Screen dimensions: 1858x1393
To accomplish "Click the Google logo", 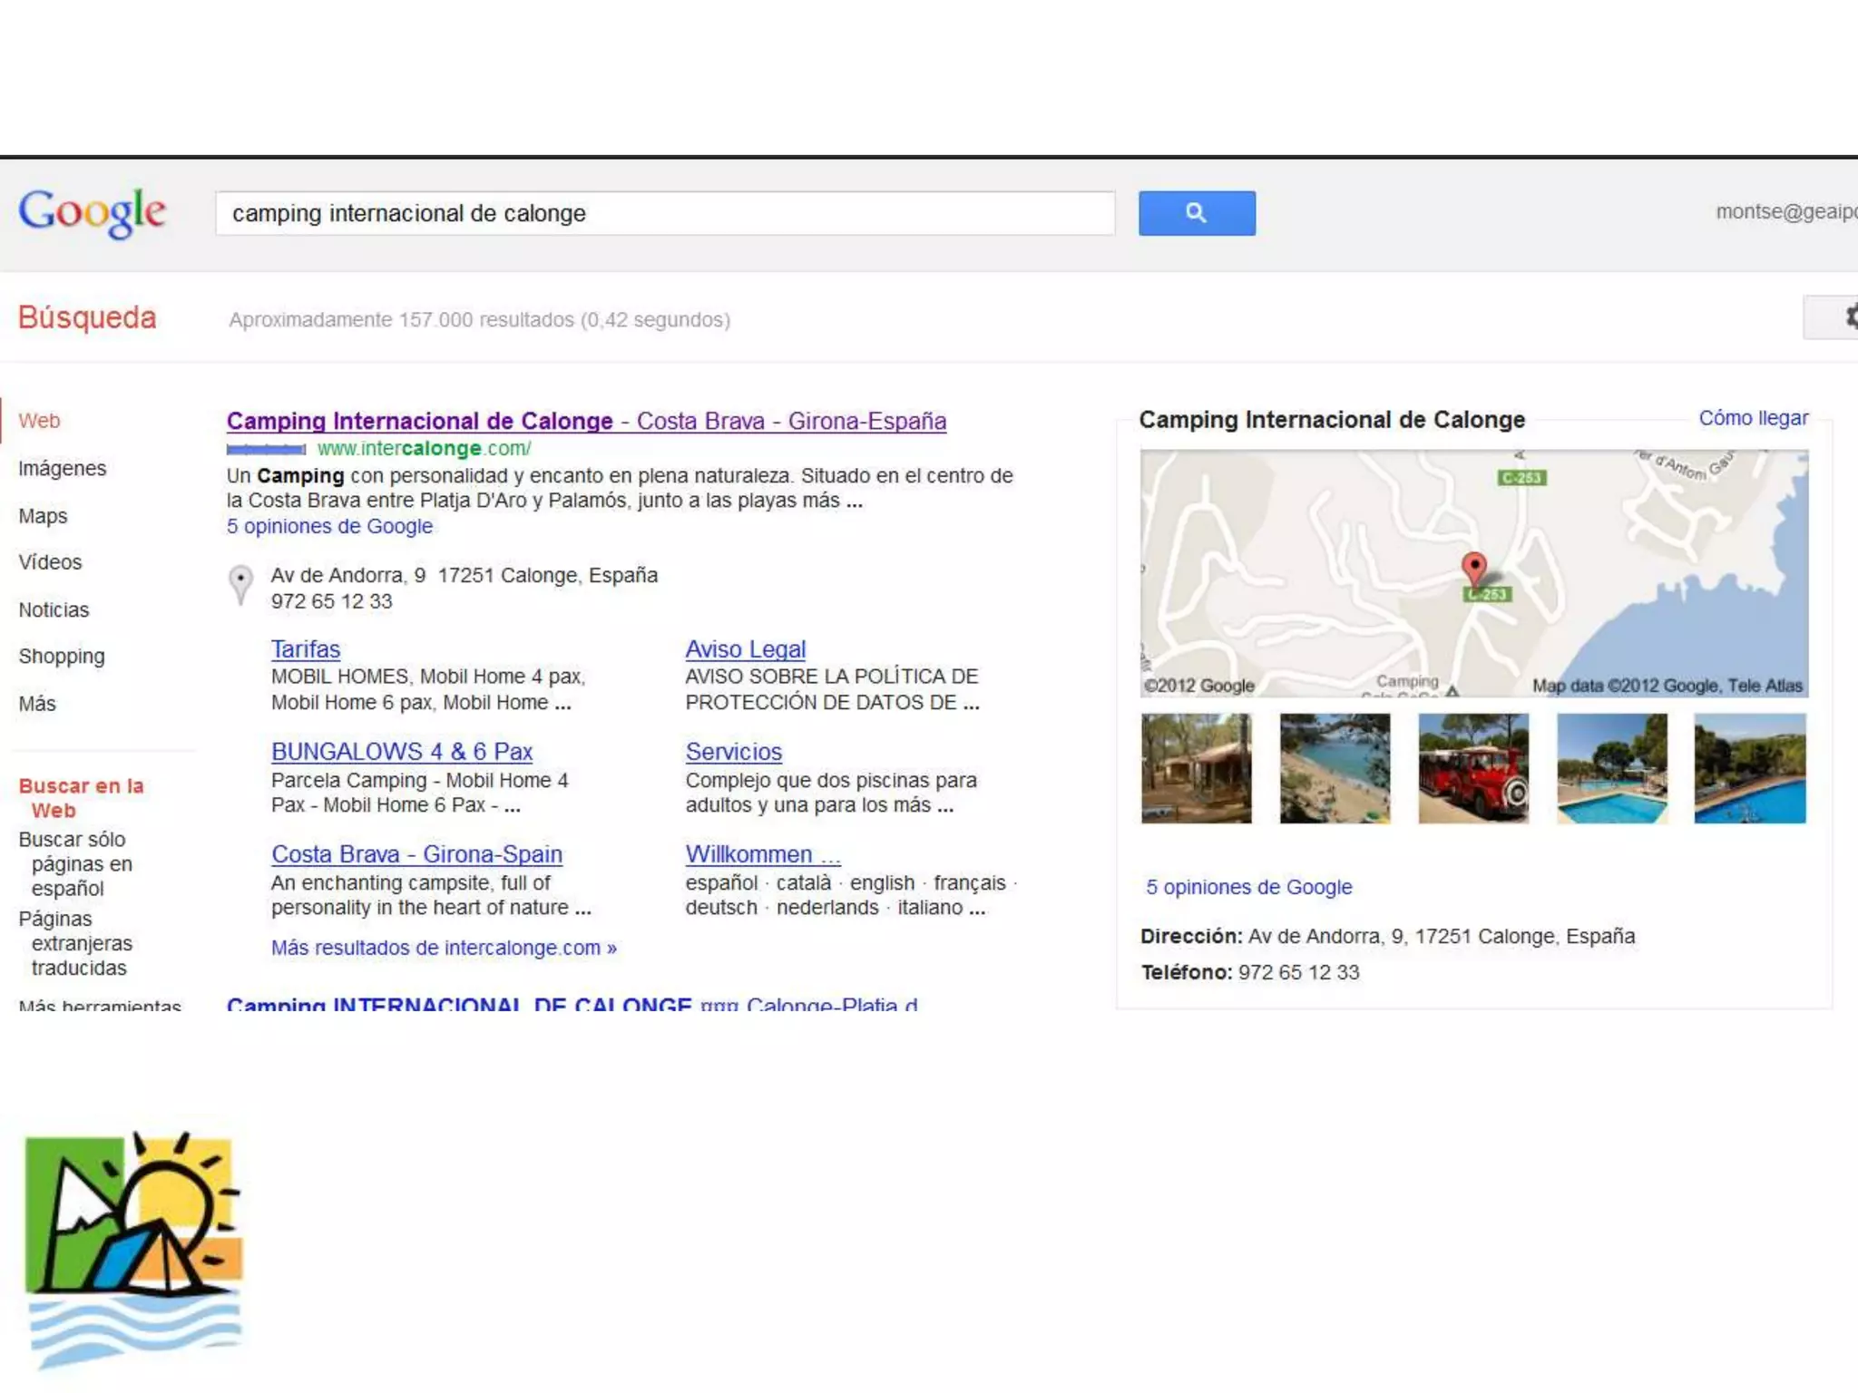I will coord(92,212).
